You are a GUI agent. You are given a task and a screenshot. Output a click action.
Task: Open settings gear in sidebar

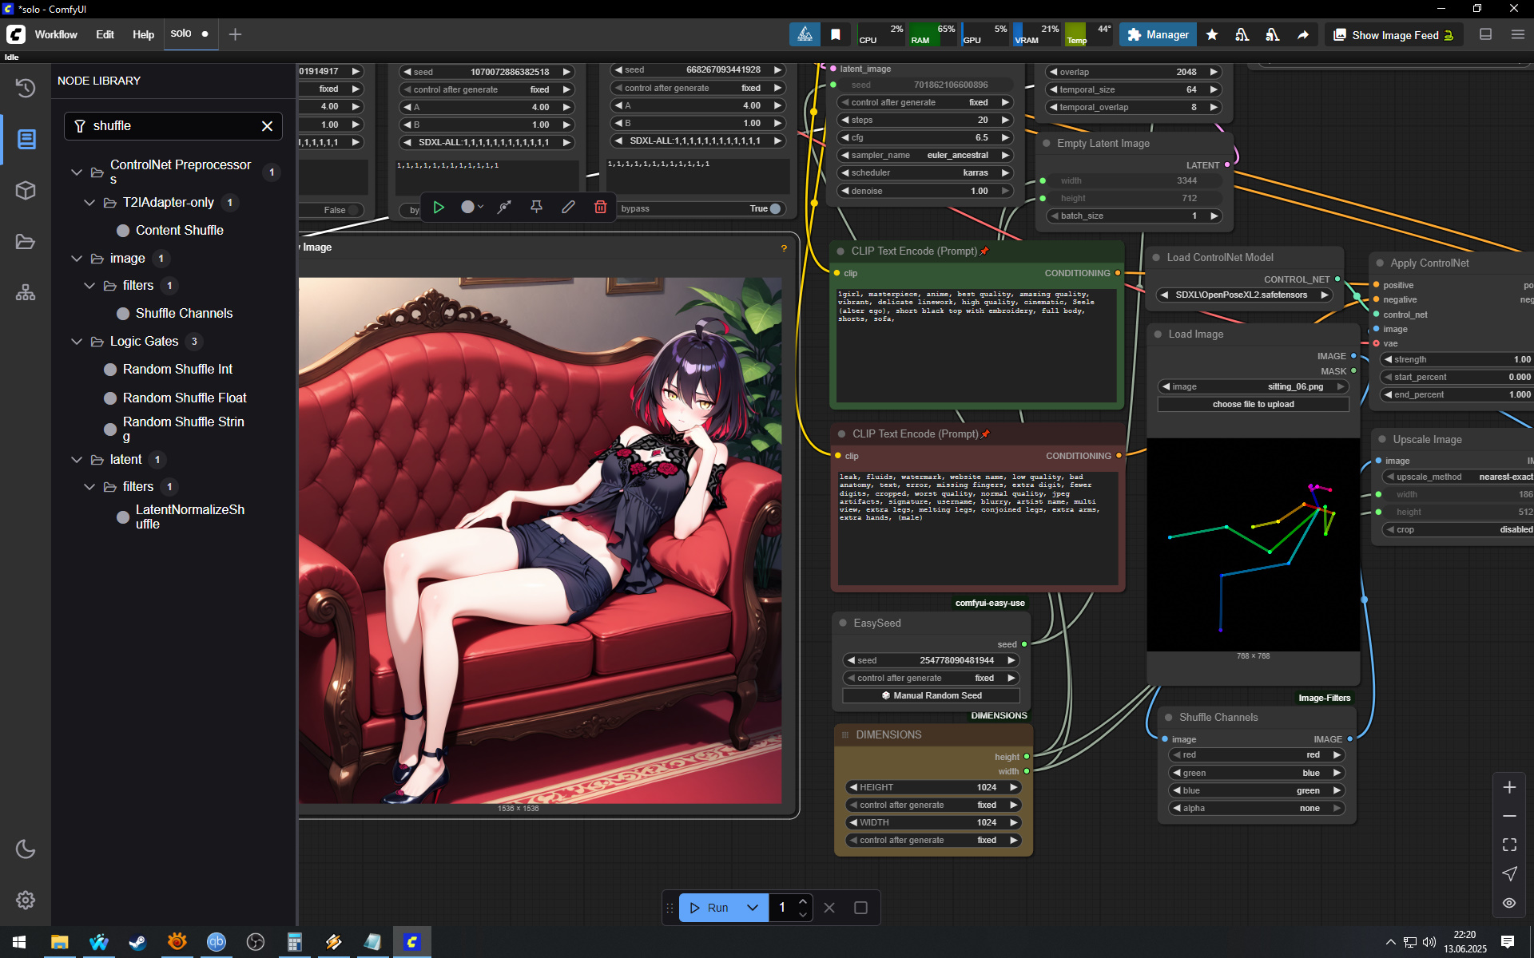(x=26, y=900)
